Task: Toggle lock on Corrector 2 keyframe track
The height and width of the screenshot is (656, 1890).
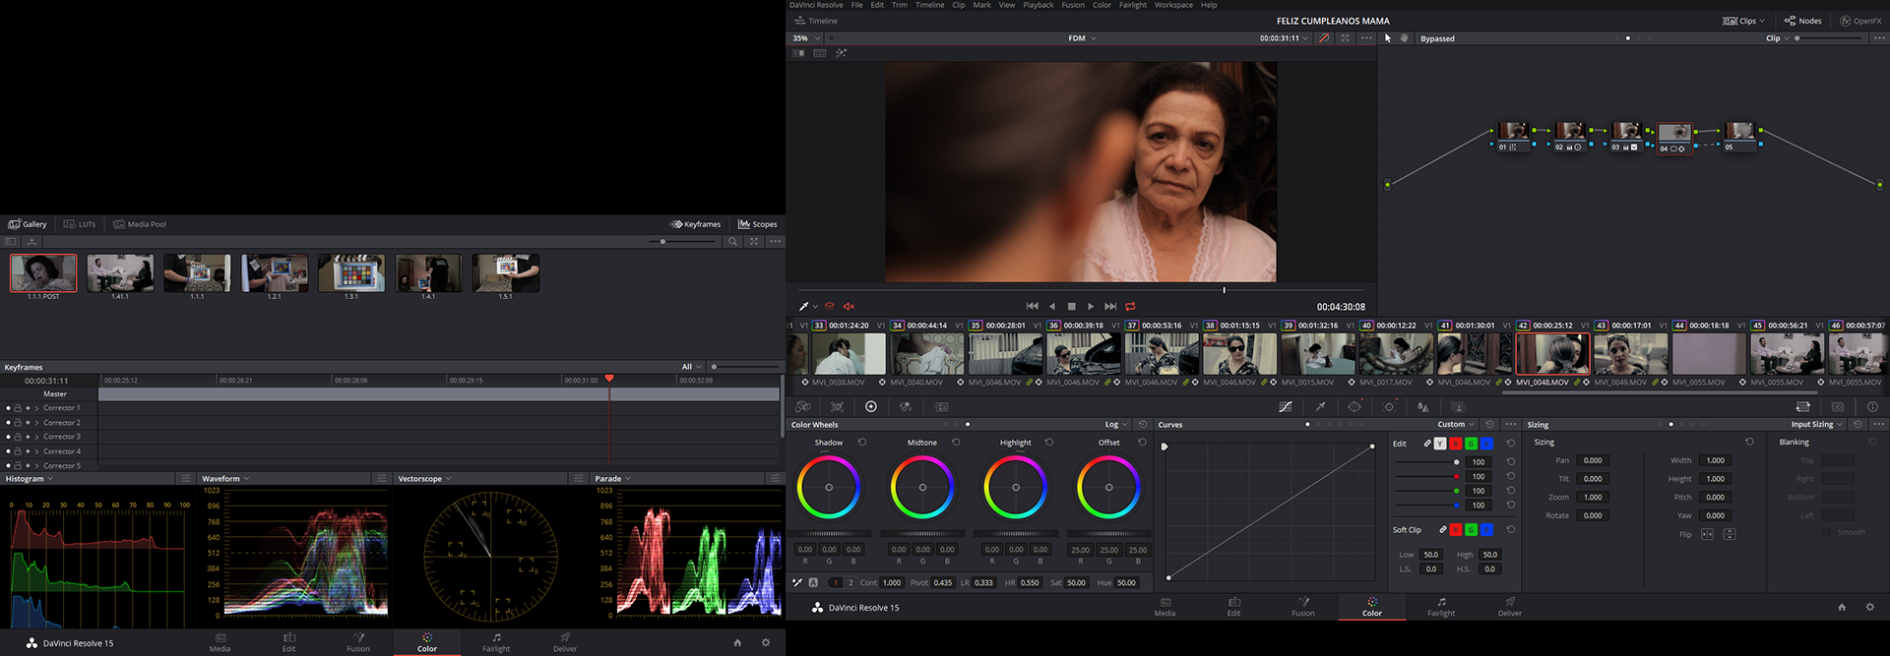Action: (18, 422)
